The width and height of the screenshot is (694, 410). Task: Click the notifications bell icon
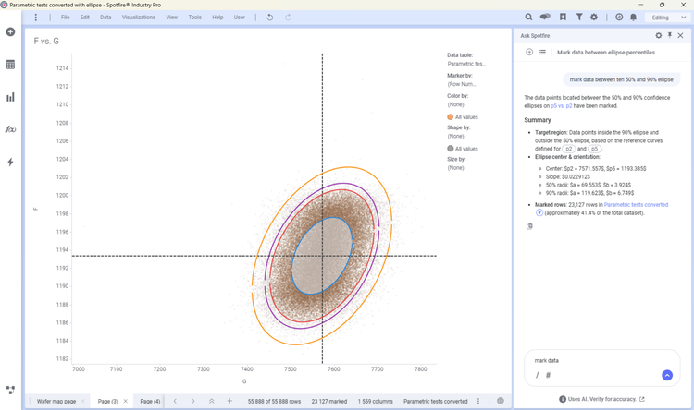point(633,18)
